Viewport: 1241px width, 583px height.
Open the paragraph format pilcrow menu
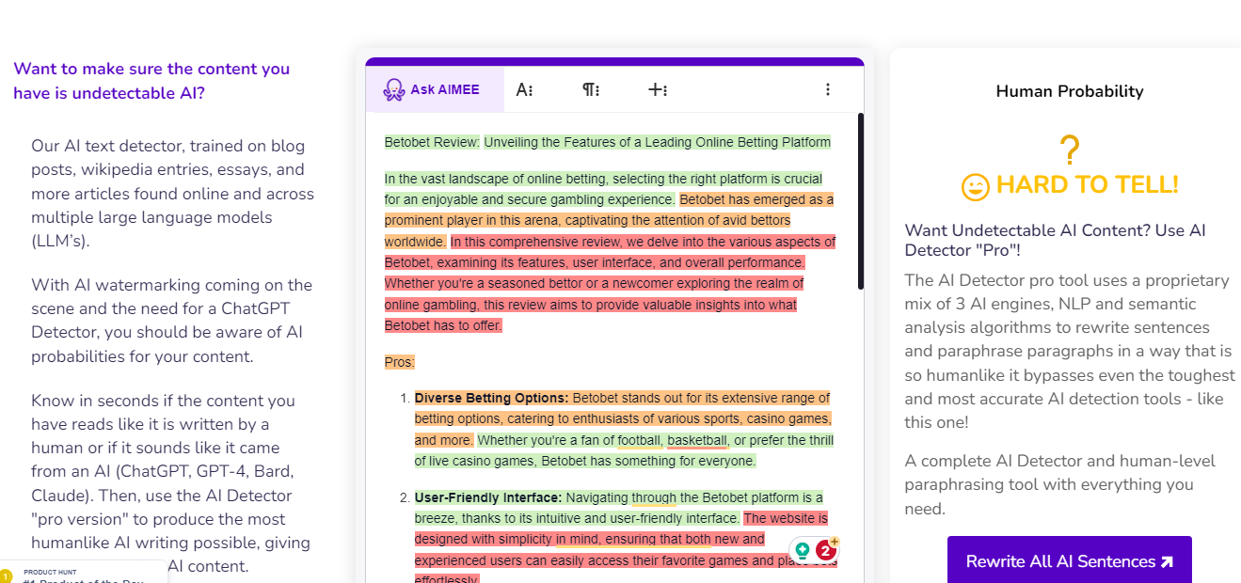click(591, 89)
